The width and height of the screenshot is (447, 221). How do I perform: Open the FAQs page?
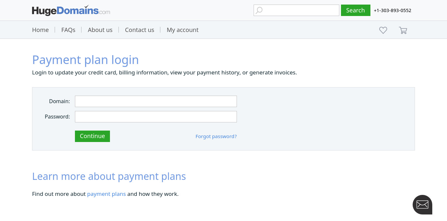pyautogui.click(x=68, y=30)
